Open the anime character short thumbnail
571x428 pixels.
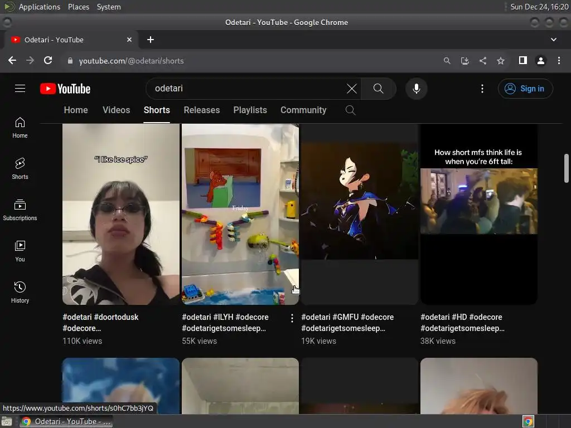(x=360, y=215)
